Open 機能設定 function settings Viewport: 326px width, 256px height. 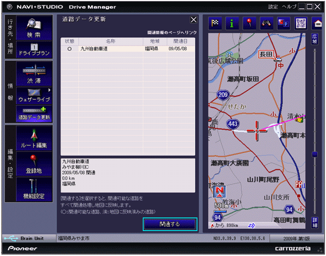34,189
